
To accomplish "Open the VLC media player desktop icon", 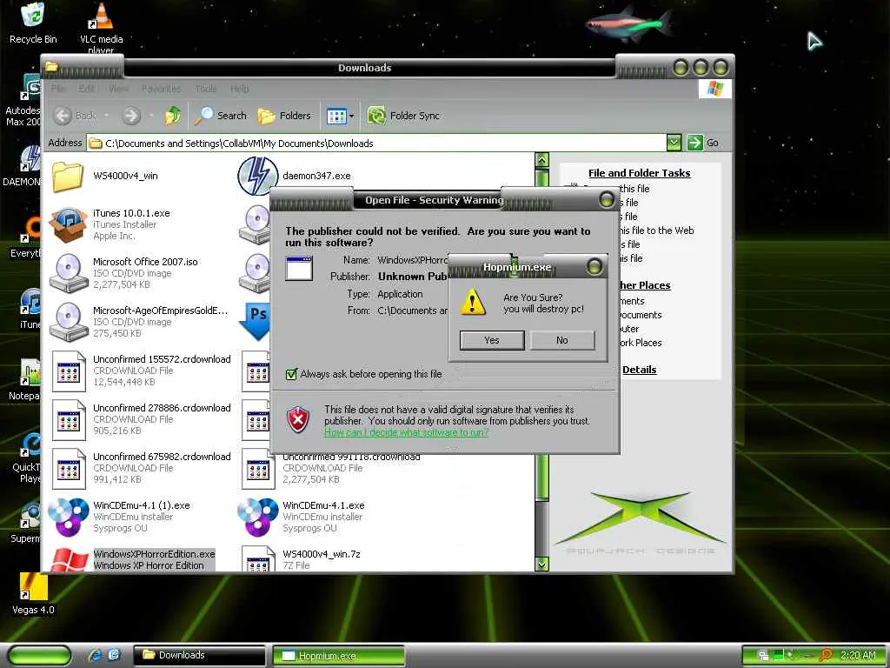I will pyautogui.click(x=101, y=28).
